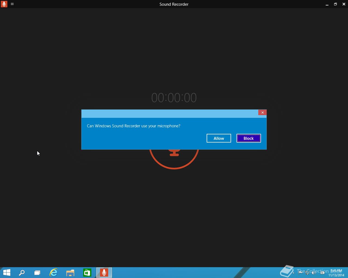
Task: Click the taskbar clock showing 11/13/2014
Action: [x=336, y=273]
